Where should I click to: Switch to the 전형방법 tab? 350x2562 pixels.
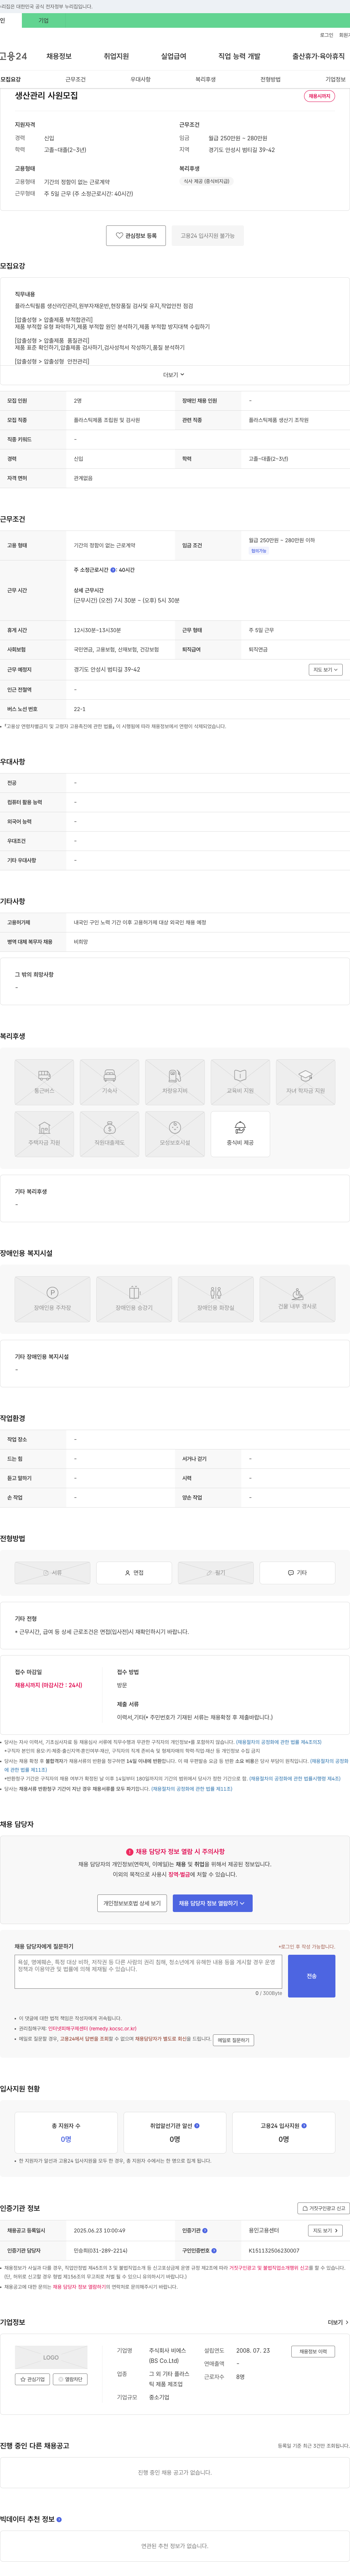click(x=271, y=80)
